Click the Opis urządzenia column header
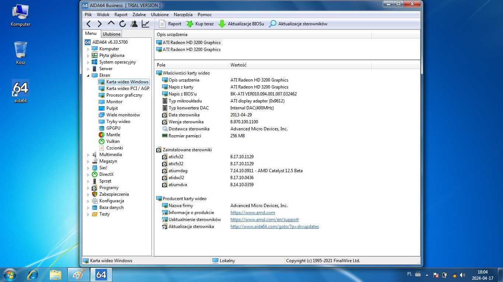Screen dimensions: 503x282 [263, 35]
